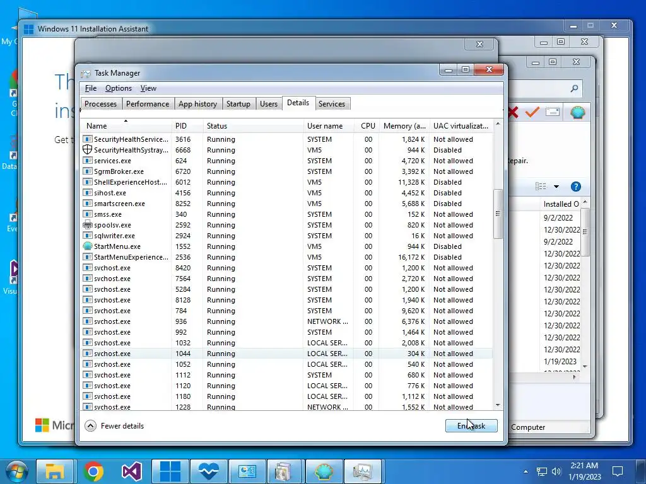Launch Google Chrome from the taskbar
Image resolution: width=646 pixels, height=484 pixels.
(93, 471)
